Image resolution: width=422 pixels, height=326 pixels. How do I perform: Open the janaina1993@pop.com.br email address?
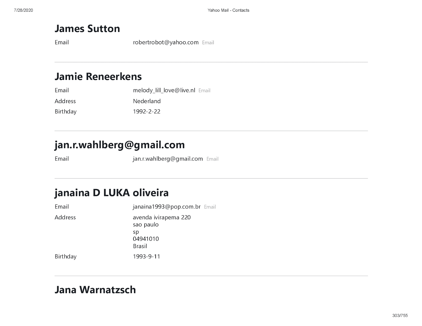click(x=167, y=207)
